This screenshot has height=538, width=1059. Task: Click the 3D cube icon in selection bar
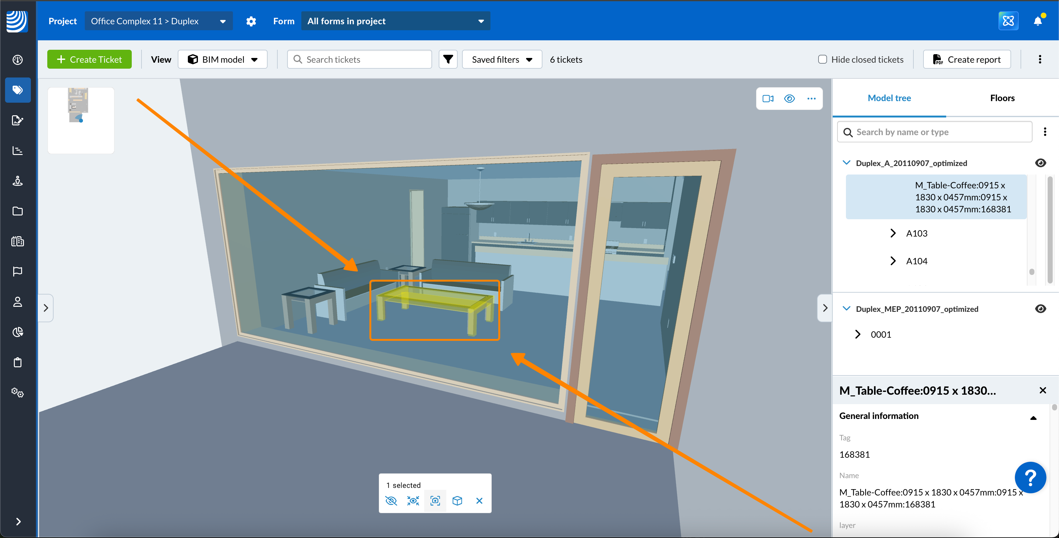[x=457, y=501]
